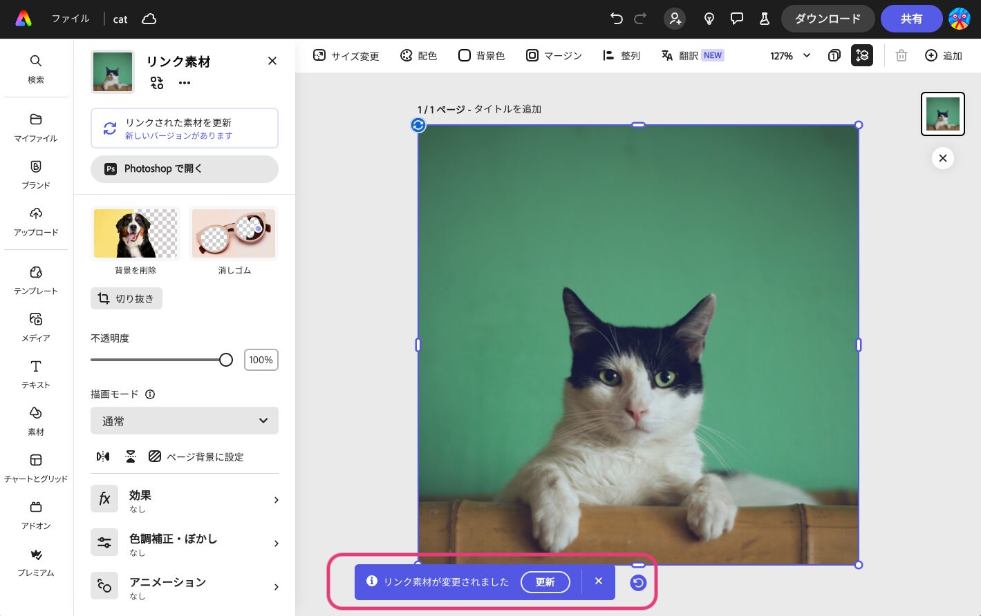Click the trash delete icon
Screen dimensions: 981x616
(x=901, y=55)
